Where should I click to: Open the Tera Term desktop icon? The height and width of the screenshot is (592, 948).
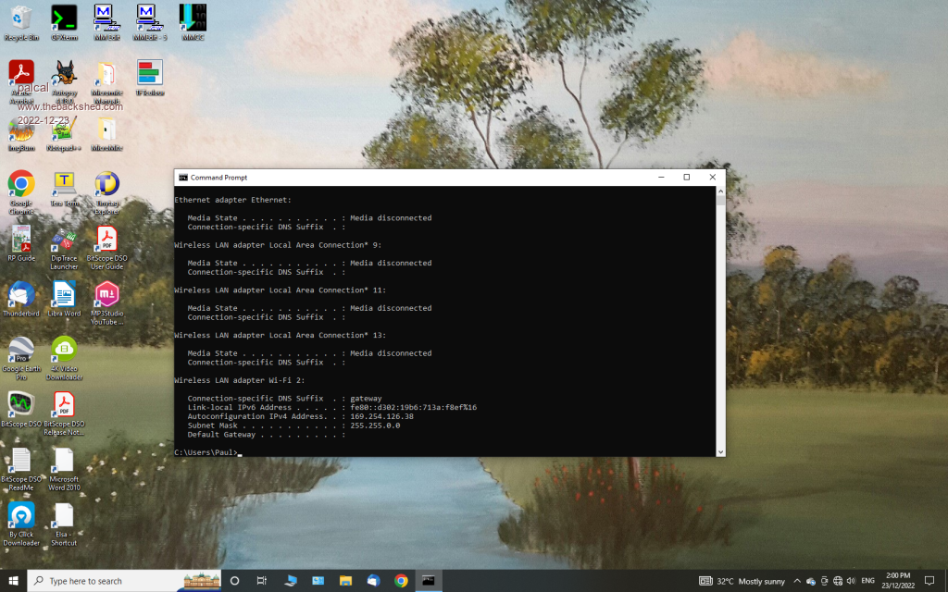[64, 185]
